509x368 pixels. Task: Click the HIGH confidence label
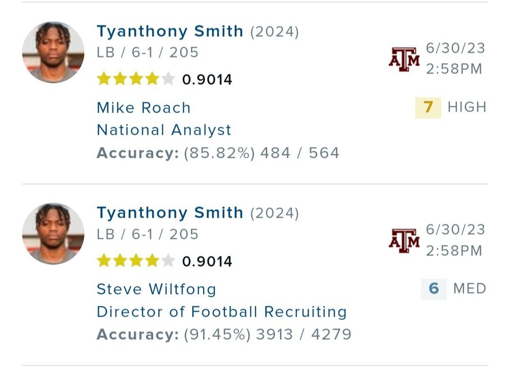[x=467, y=107]
